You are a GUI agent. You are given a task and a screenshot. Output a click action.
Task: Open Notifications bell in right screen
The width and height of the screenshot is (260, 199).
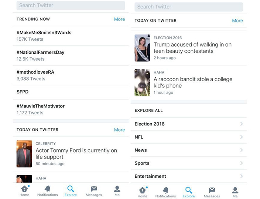pyautogui.click(x=165, y=191)
